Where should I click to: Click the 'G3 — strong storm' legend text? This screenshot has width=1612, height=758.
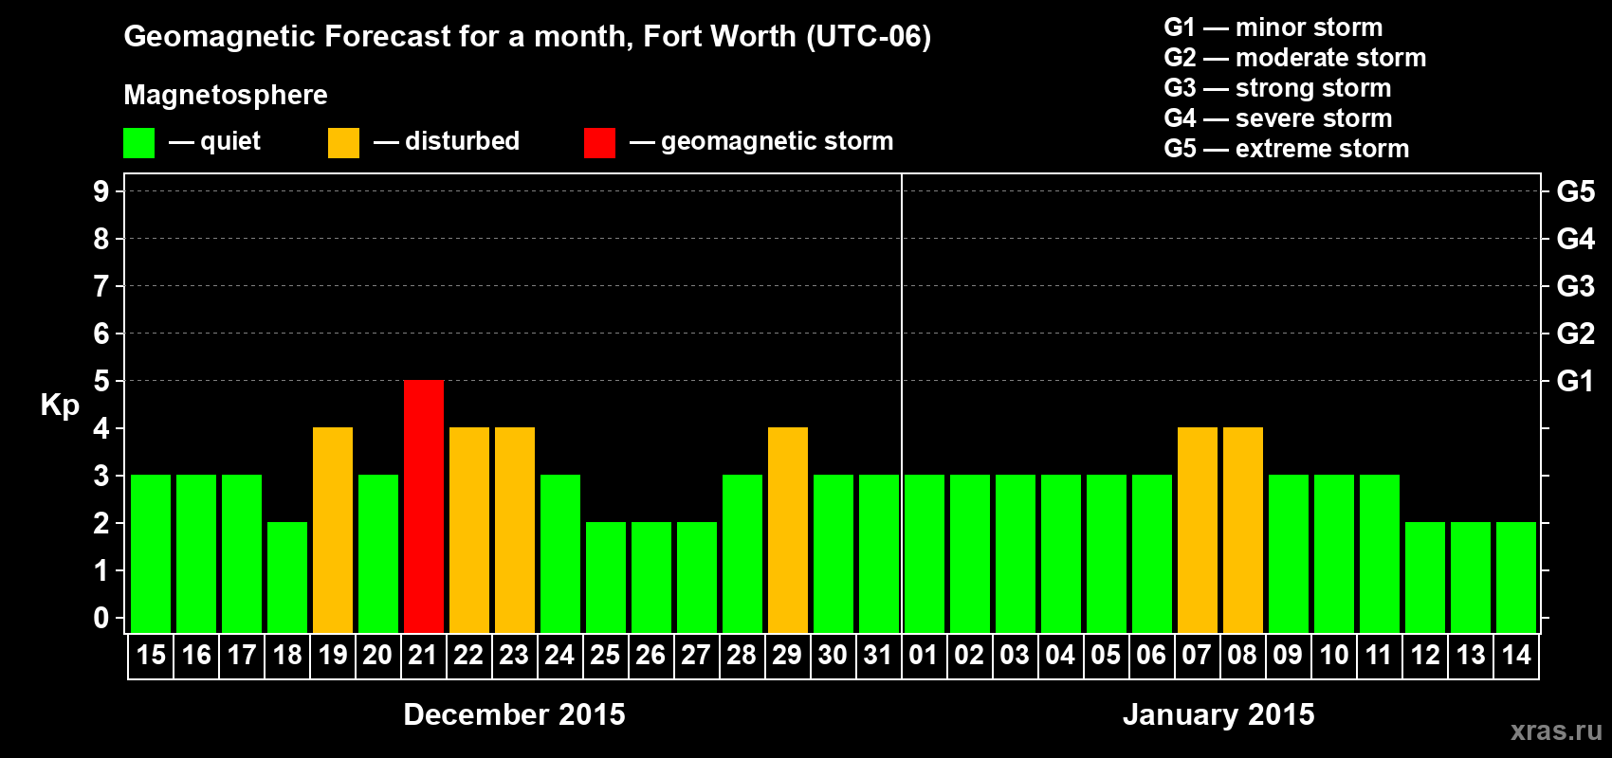click(1277, 88)
